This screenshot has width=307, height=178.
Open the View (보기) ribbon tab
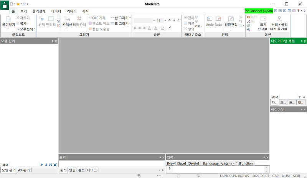[x=23, y=11]
